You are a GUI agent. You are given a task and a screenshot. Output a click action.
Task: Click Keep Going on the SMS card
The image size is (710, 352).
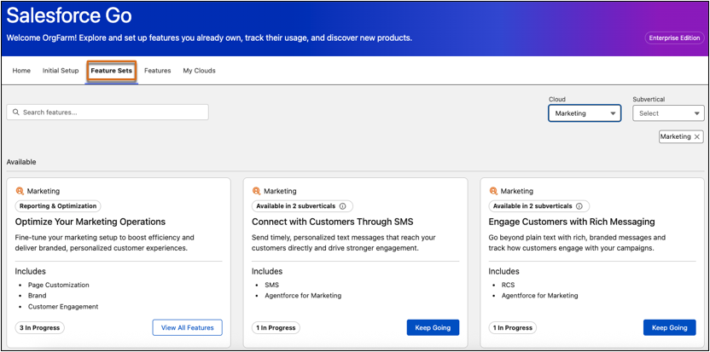[433, 327]
